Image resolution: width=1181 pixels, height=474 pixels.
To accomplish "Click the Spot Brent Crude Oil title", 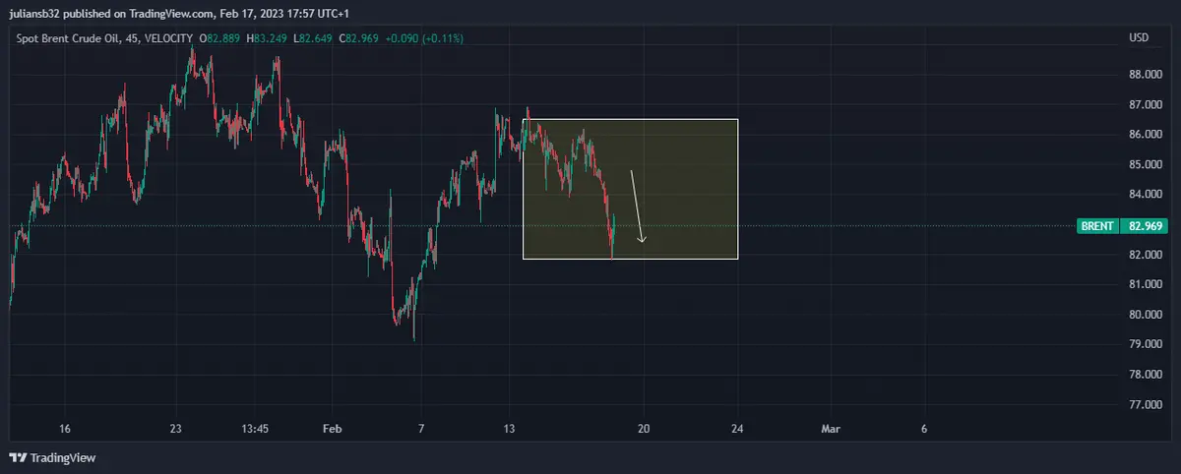I will pyautogui.click(x=68, y=38).
